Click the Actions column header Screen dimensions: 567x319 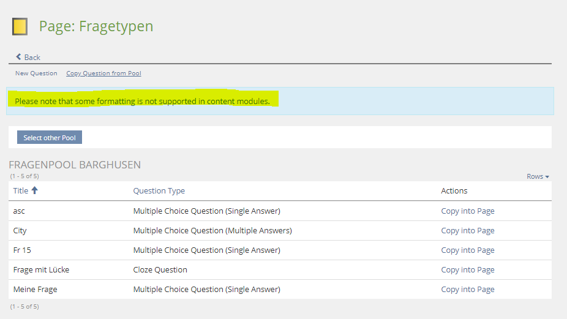(x=454, y=191)
